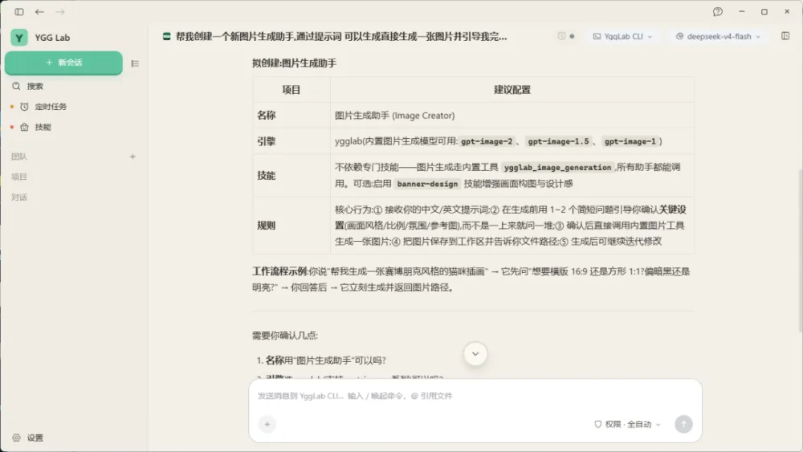Click the 技能 table row label

click(x=291, y=176)
